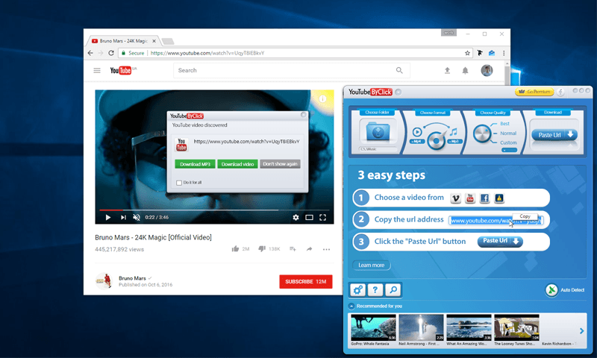597x358 pixels.
Task: Open ByClick help question mark icon
Action: click(375, 290)
